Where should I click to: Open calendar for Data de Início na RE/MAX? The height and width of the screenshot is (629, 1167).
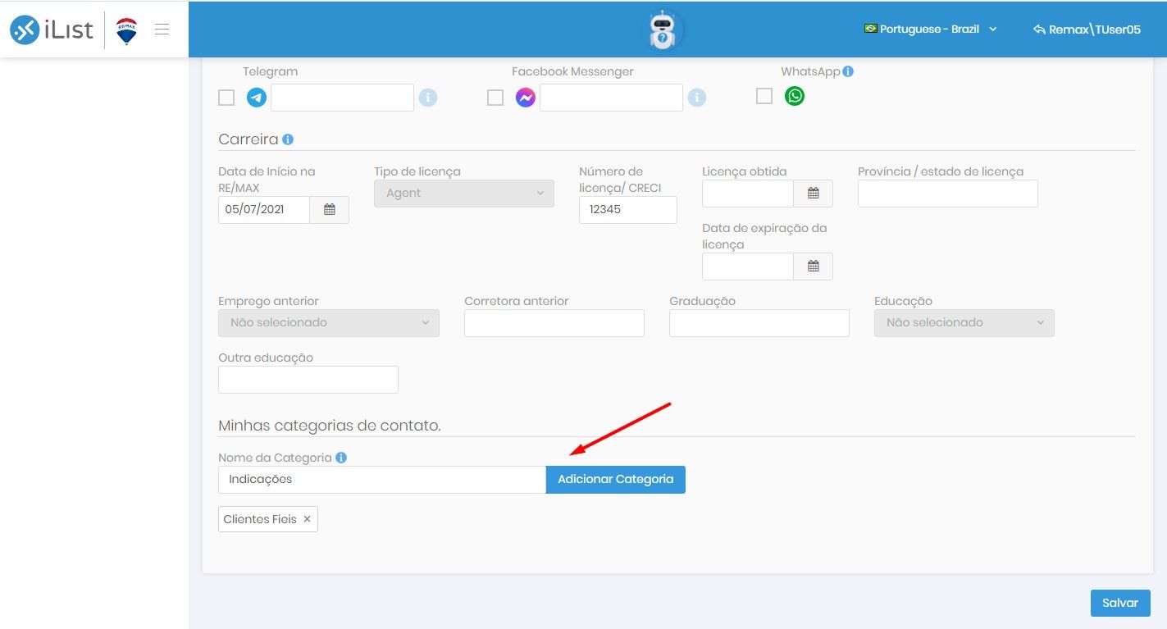pyautogui.click(x=330, y=210)
